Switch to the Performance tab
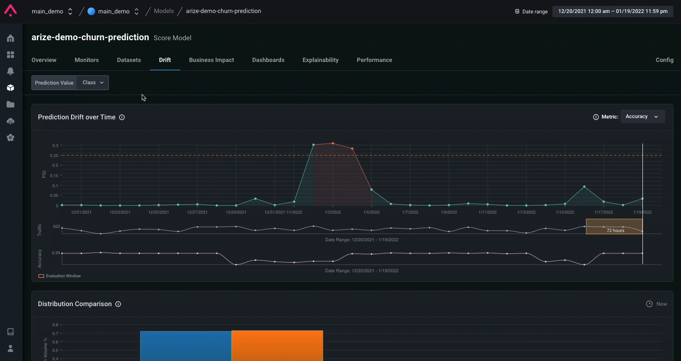 [374, 60]
